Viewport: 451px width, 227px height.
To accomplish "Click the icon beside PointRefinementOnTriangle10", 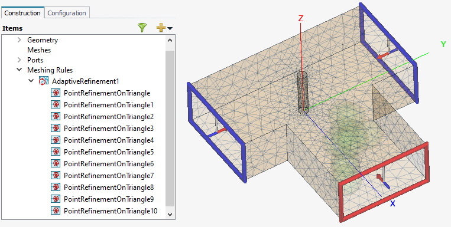I will (56, 210).
